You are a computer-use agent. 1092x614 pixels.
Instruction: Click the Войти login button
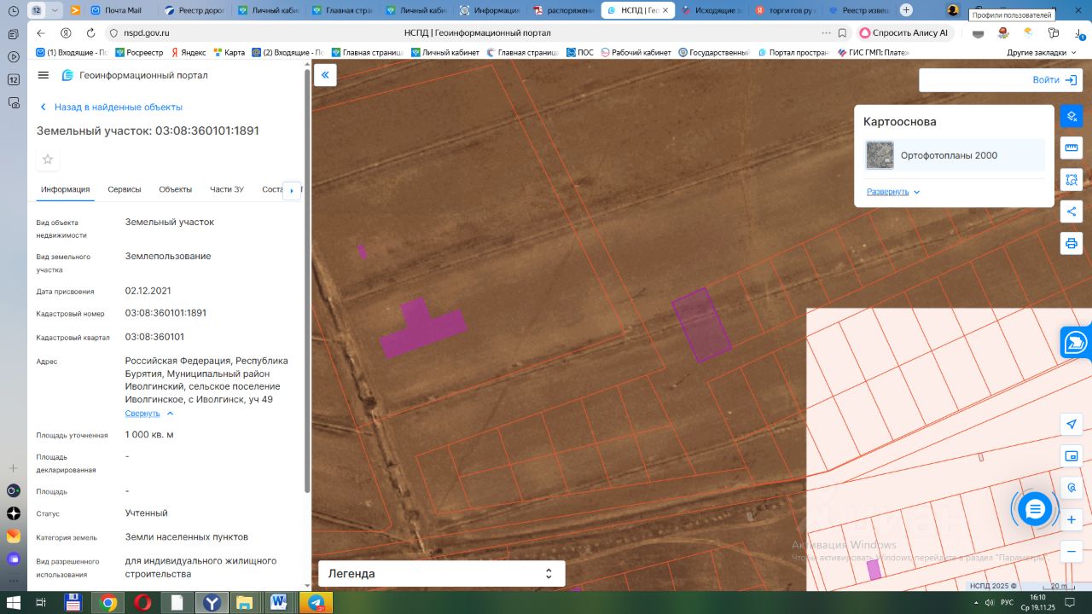(1054, 80)
